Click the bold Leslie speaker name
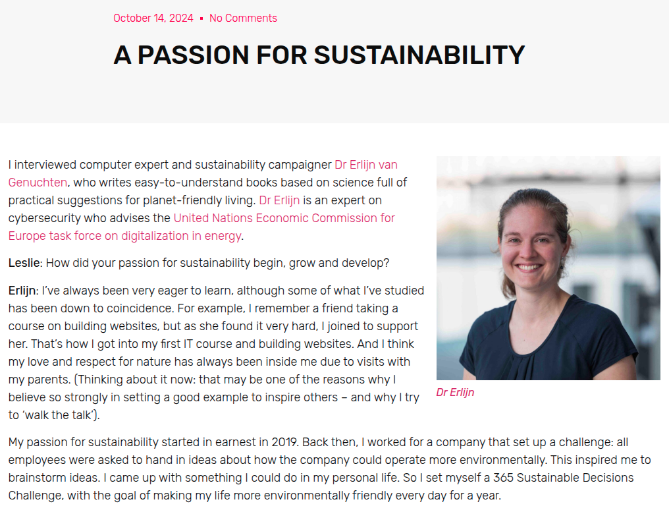The height and width of the screenshot is (512, 669). 25,263
